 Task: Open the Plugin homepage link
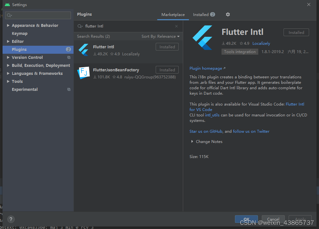pos(206,68)
